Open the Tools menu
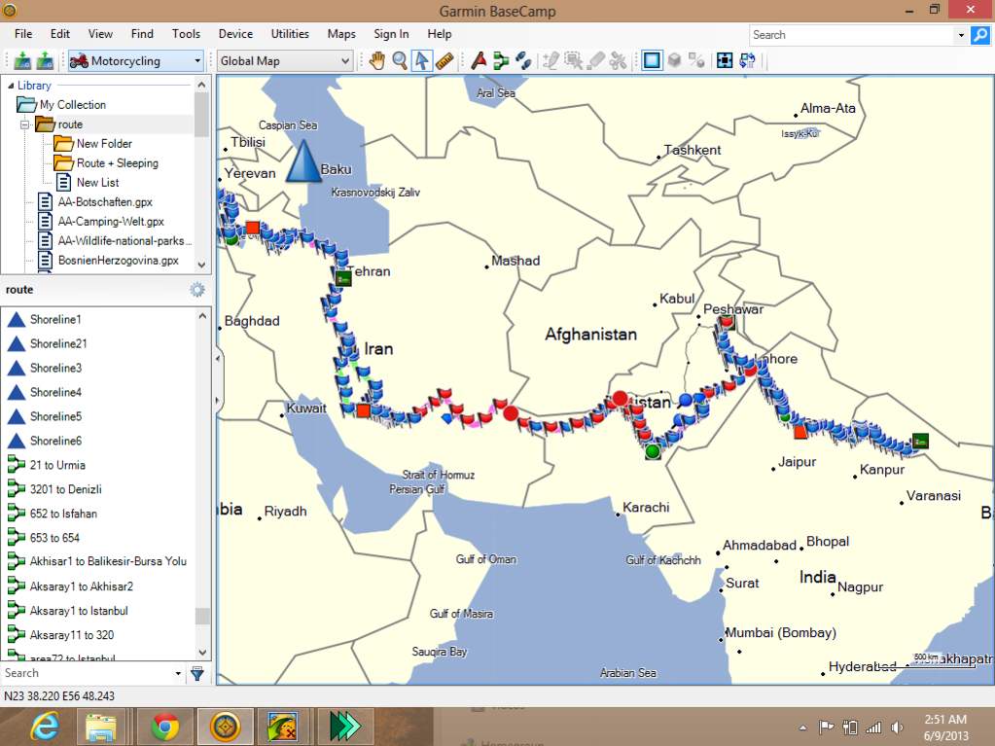The image size is (995, 746). (186, 34)
